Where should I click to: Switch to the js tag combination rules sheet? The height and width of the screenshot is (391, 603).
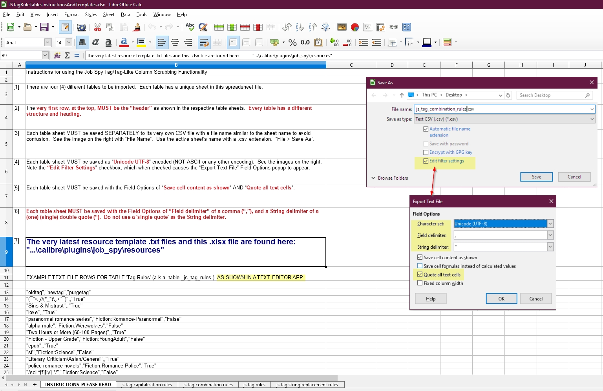point(208,385)
